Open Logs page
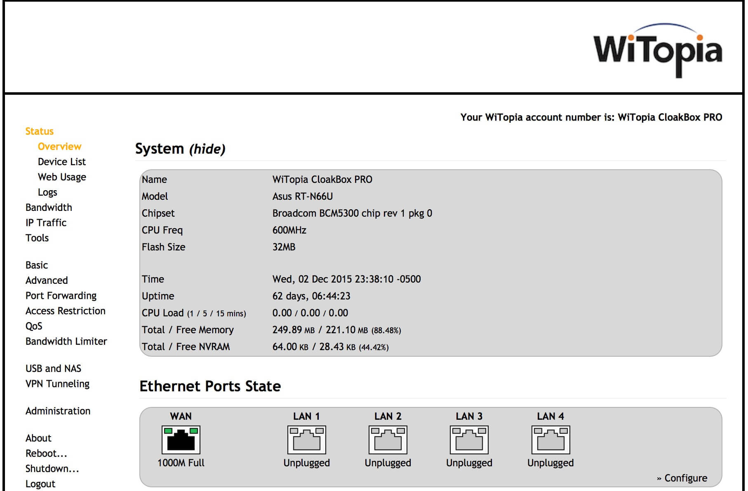Viewport: 748px width, 491px height. (47, 192)
